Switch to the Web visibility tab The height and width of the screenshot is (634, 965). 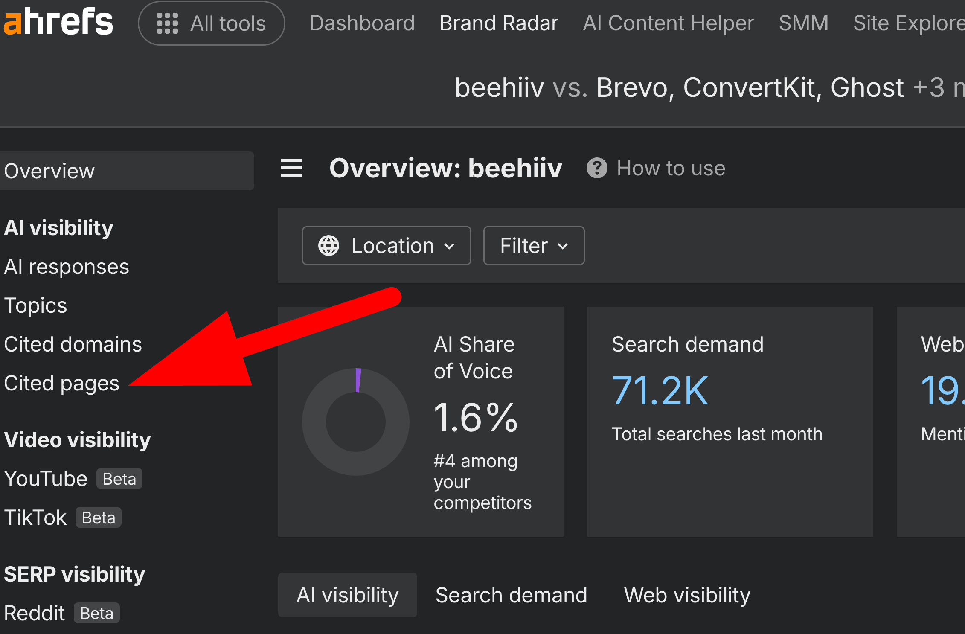(x=687, y=595)
